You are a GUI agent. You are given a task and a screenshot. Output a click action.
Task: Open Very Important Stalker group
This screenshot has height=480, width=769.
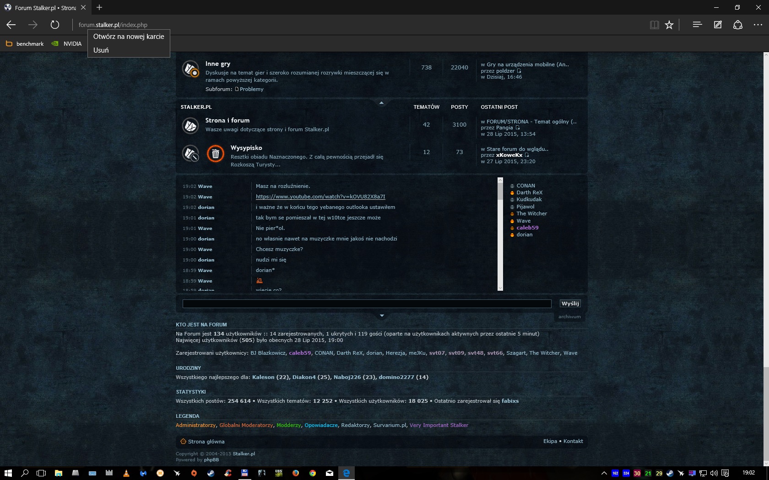click(439, 425)
